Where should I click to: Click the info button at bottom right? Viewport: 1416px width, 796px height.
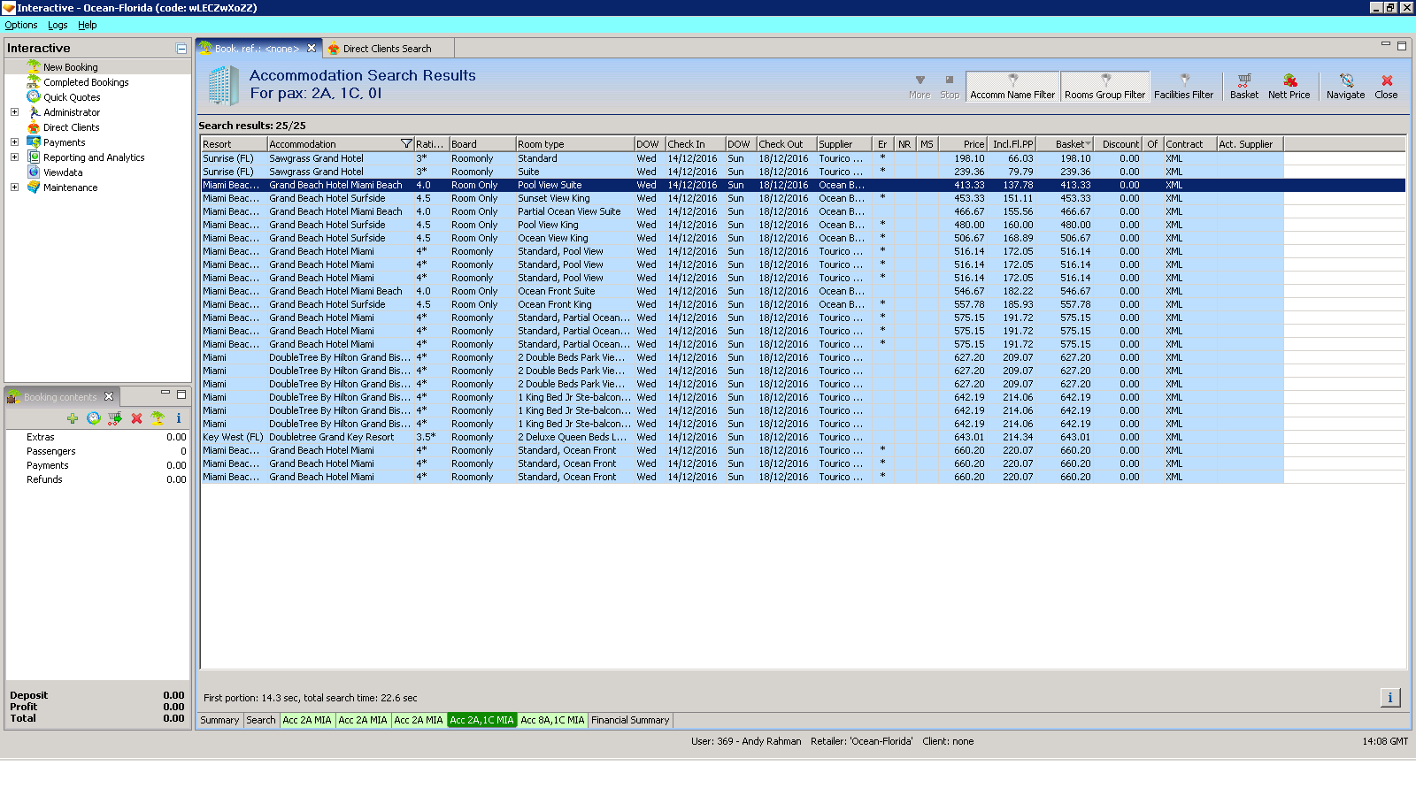[1389, 698]
